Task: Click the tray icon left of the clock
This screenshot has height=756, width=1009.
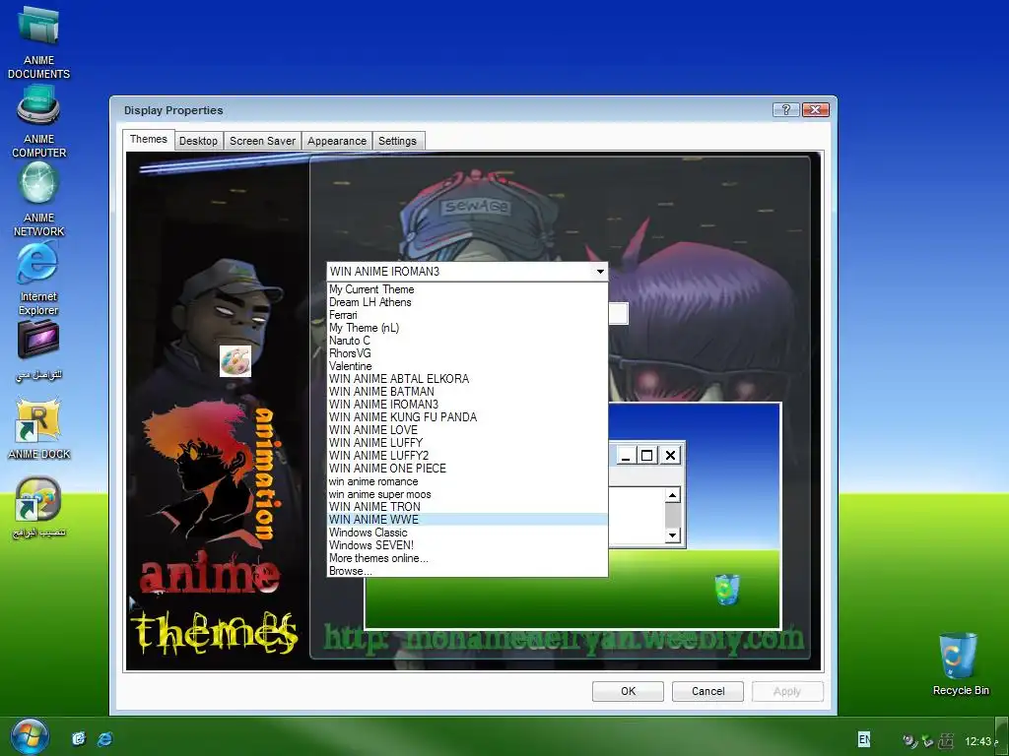Action: tap(946, 740)
